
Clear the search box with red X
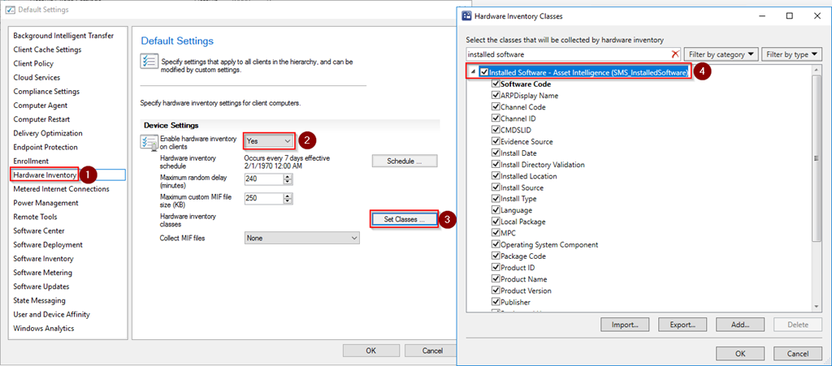674,54
